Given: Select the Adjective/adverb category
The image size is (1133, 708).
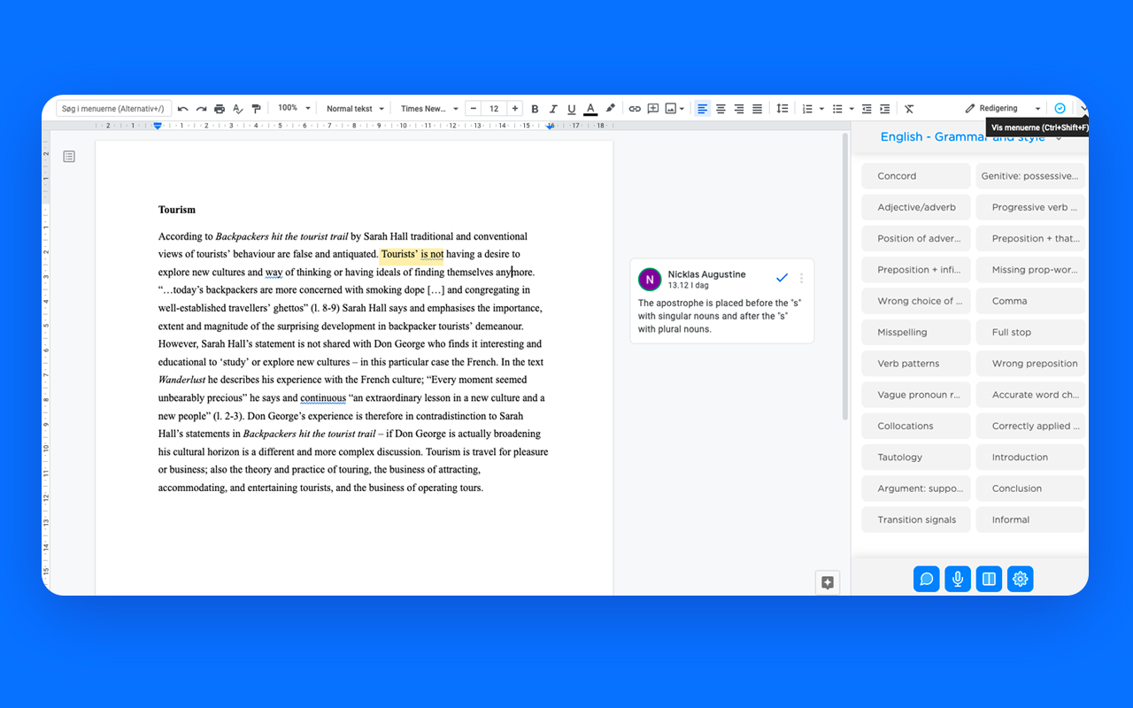Looking at the screenshot, I should (916, 207).
